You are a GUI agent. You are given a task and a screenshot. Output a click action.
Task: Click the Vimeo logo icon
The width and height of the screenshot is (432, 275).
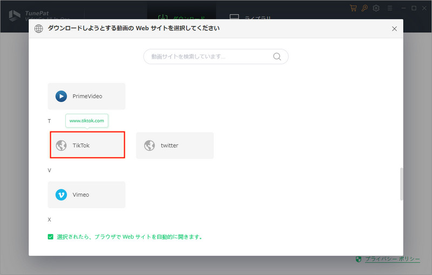click(61, 195)
